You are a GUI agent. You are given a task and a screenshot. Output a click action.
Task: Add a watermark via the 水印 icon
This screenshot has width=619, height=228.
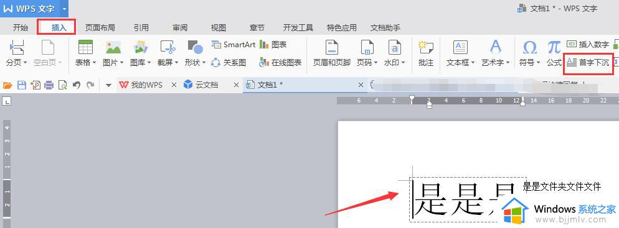pyautogui.click(x=395, y=47)
